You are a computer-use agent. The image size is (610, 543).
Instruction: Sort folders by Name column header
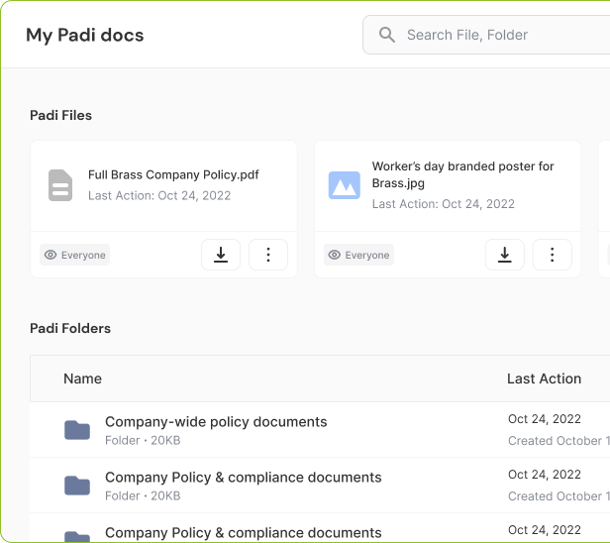[x=82, y=379]
